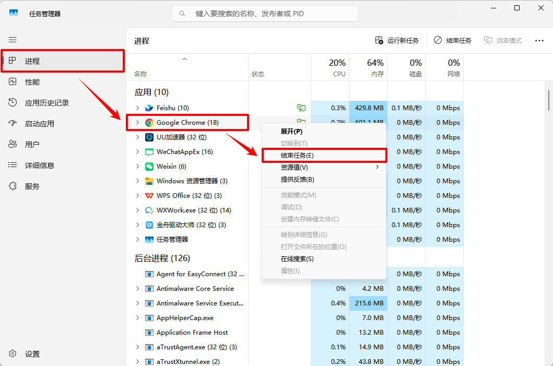Click the 效率模式 efficiency mode button
This screenshot has height=366, width=553.
(x=502, y=41)
